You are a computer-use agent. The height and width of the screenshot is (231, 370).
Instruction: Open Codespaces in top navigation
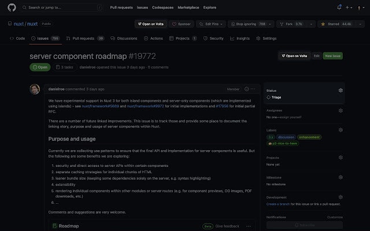tap(162, 8)
